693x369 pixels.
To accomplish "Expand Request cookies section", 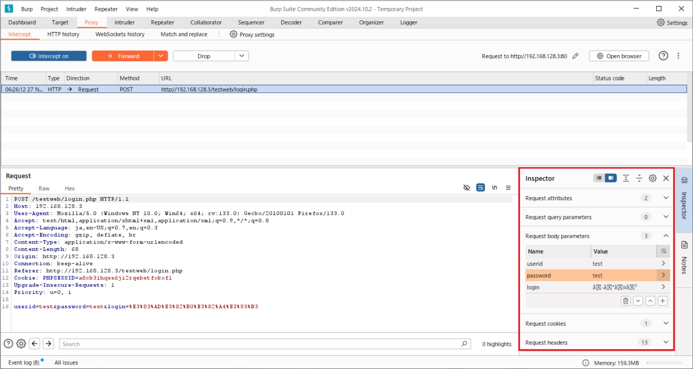I will click(x=666, y=323).
